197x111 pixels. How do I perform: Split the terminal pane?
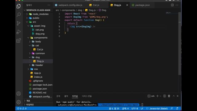pos(164,96)
